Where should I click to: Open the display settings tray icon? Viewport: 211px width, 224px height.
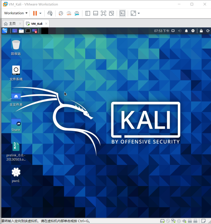173,31
